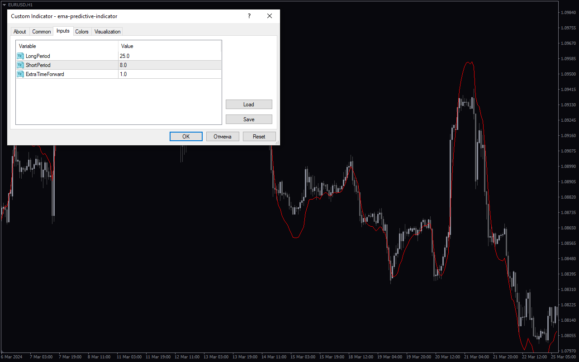
Task: Select the LongPeriod value 25.0
Action: click(x=170, y=56)
